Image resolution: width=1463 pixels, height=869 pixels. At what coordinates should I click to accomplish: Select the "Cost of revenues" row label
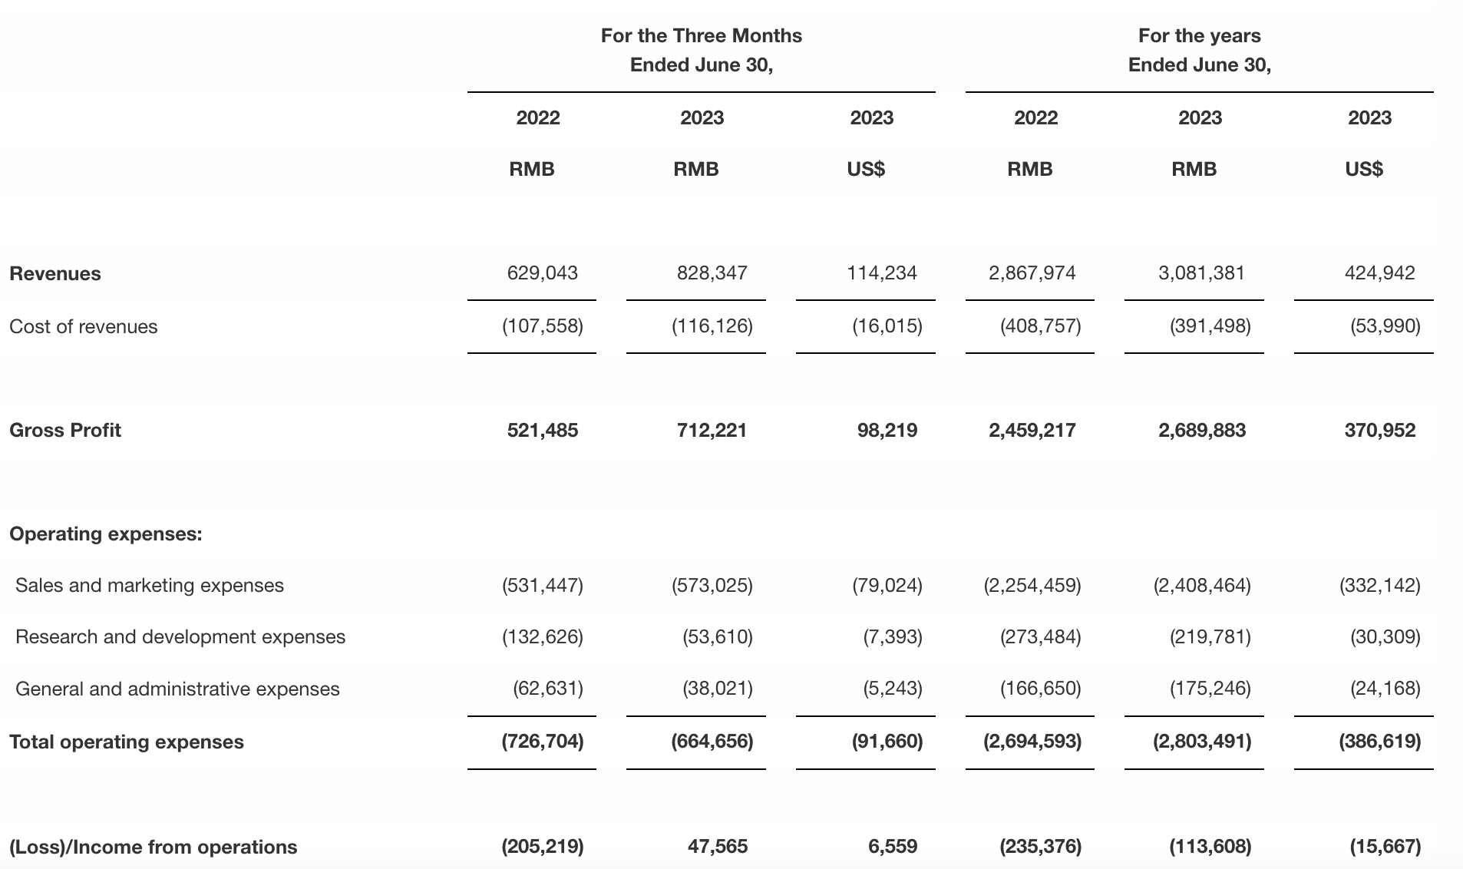coord(83,327)
